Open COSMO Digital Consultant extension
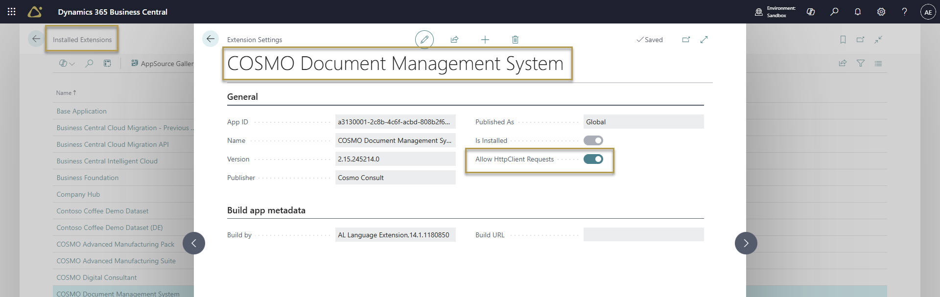The image size is (940, 297). click(x=96, y=277)
